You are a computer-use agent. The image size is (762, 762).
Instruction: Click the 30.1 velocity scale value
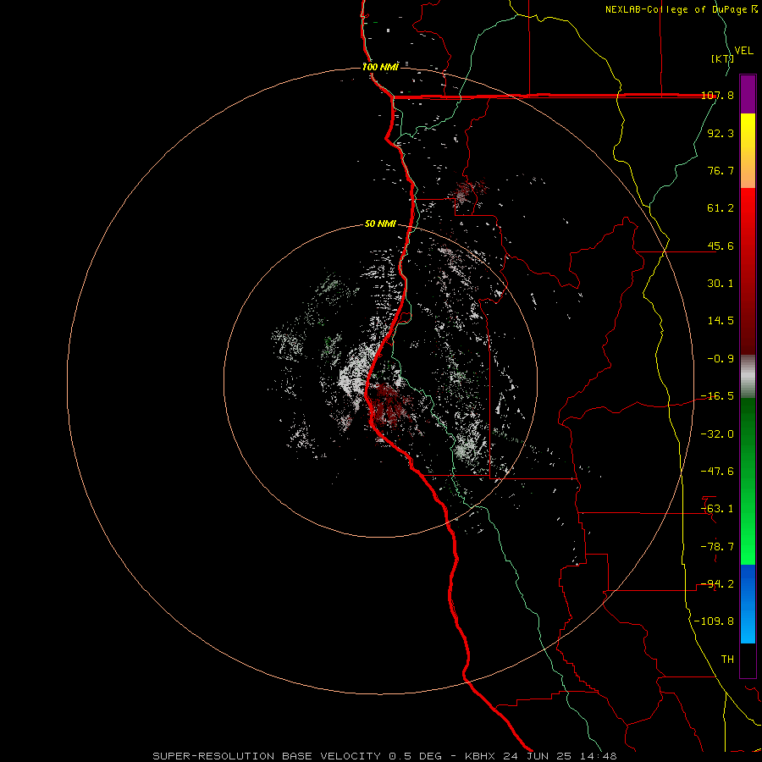[721, 284]
